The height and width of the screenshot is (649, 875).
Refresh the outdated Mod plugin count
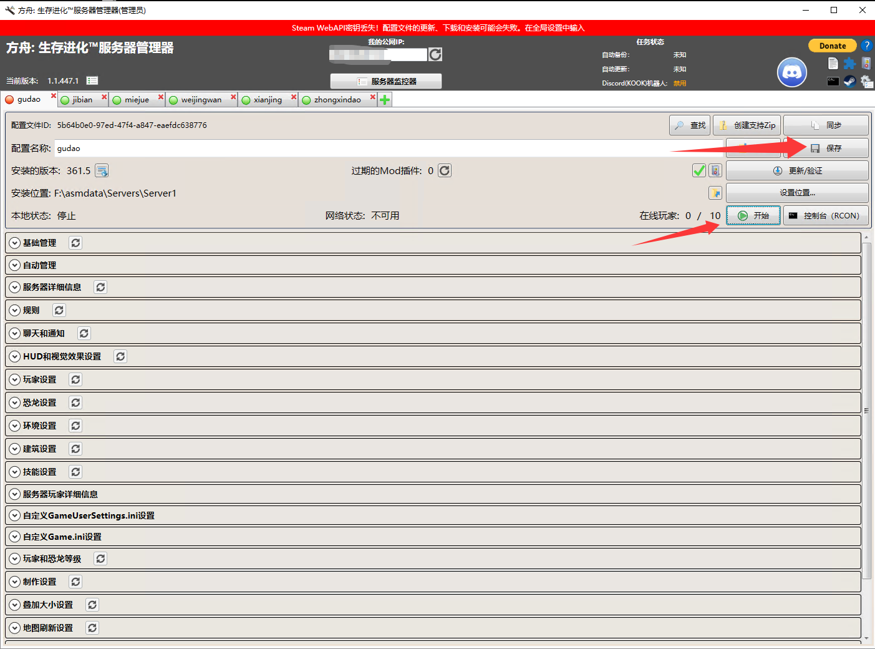445,171
